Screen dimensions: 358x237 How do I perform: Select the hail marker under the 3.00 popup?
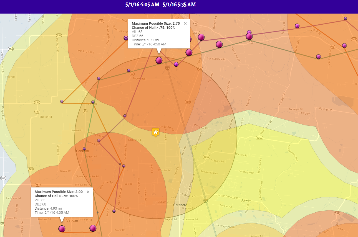(x=62, y=229)
